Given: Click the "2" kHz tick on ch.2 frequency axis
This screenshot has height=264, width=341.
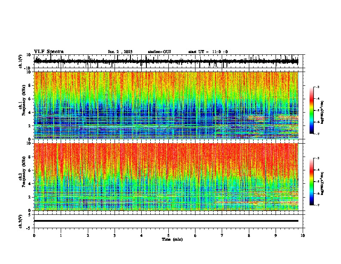Looking at the screenshot, I should coord(30,197).
